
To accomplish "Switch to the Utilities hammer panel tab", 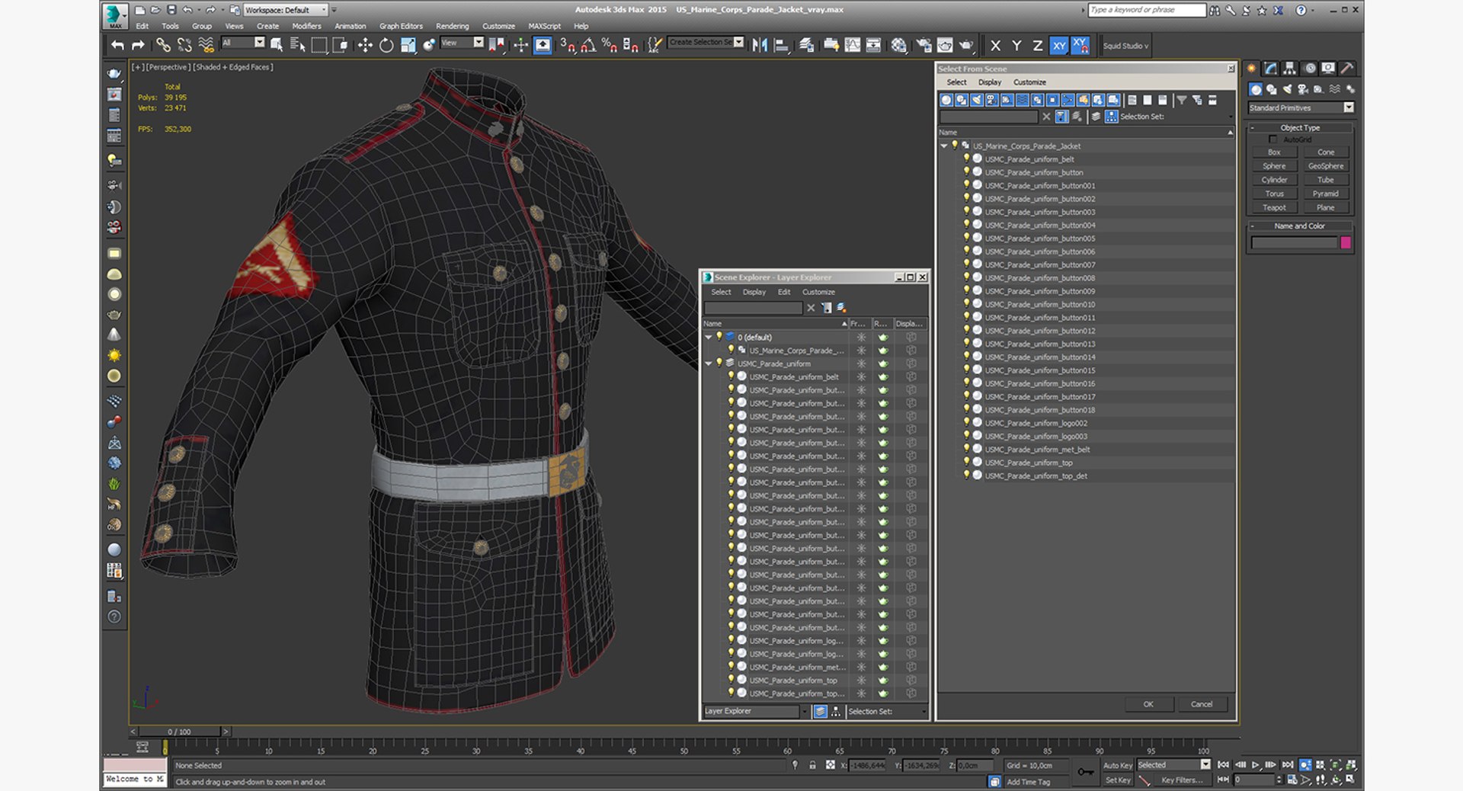I will coord(1347,69).
